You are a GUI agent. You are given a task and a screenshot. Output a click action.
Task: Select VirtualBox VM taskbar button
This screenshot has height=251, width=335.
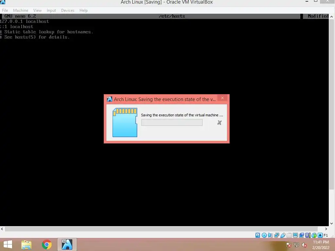(67, 244)
